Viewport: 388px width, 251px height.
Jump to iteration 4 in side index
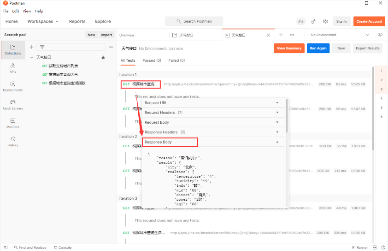pos(382,98)
